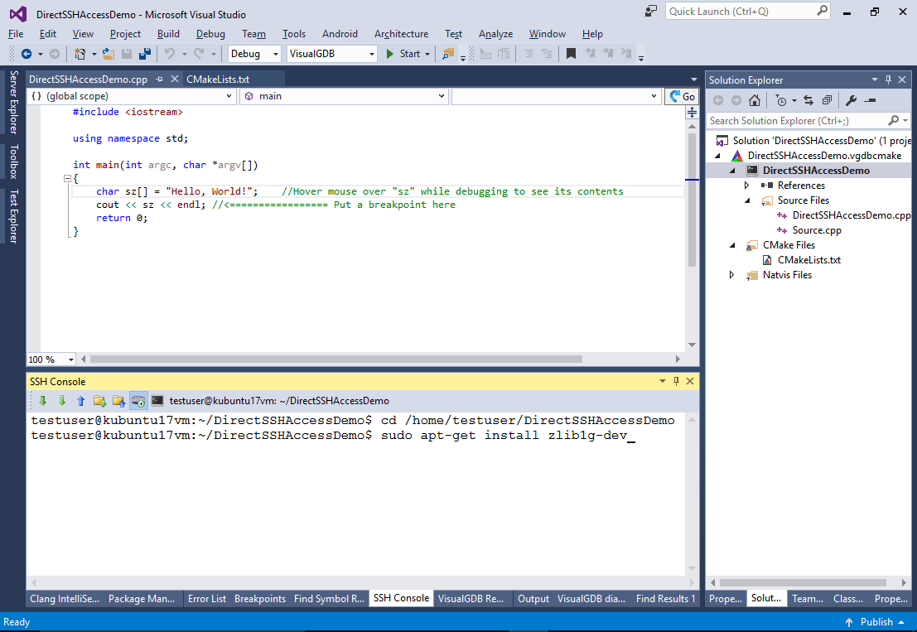Click the Preview Selected Items icon
917x632 pixels.
(871, 100)
